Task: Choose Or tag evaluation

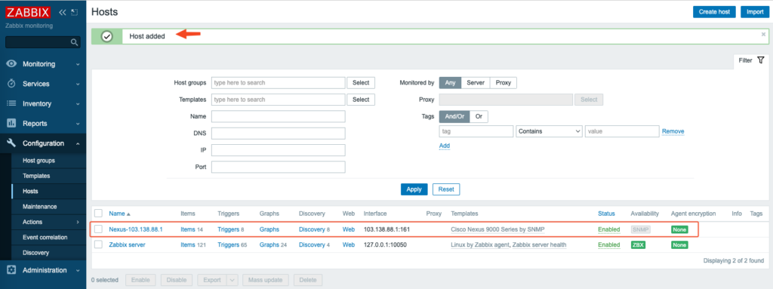Action: tap(479, 117)
